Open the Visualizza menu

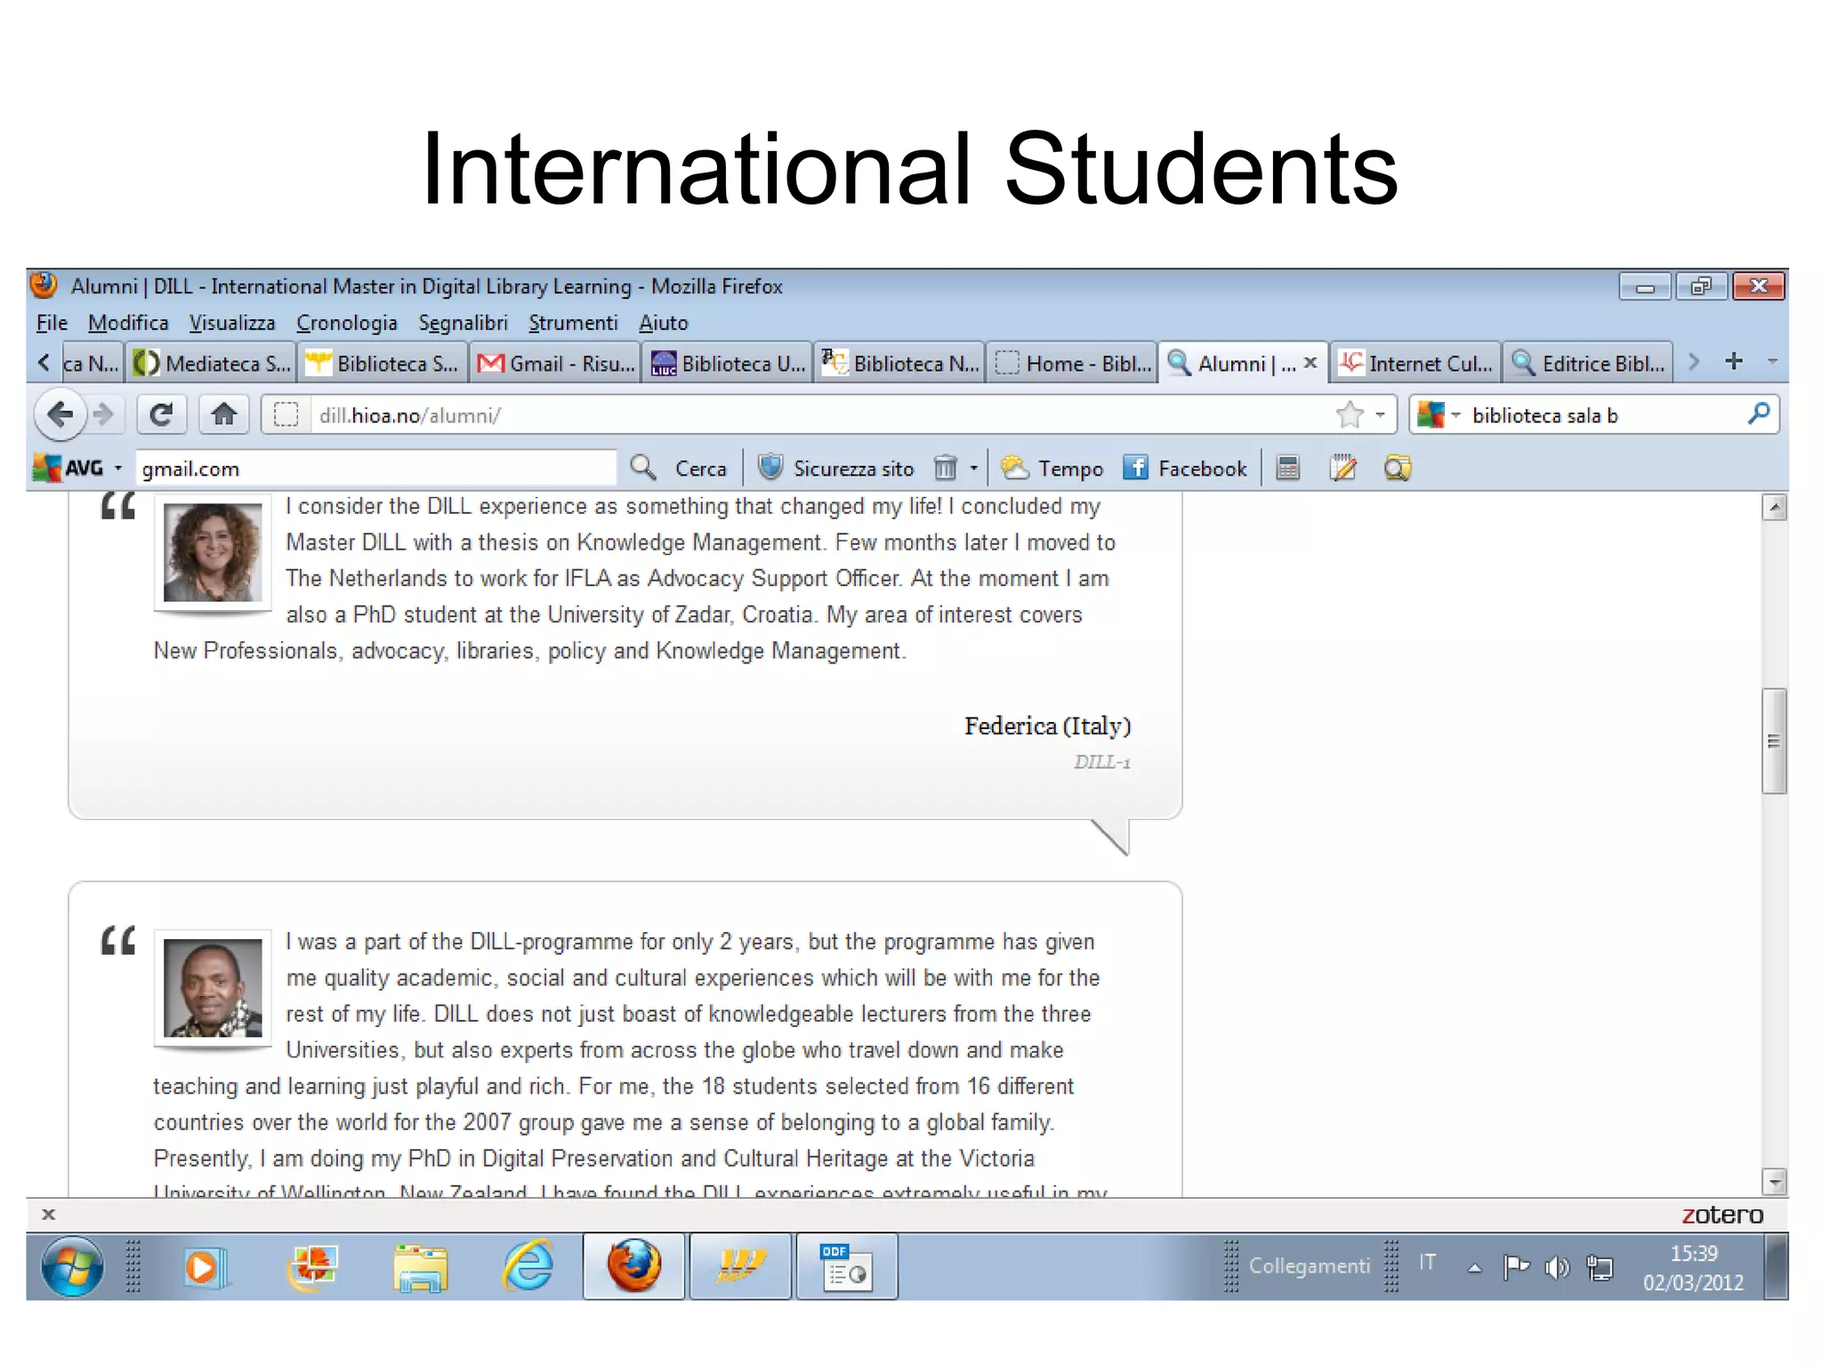pos(232,323)
